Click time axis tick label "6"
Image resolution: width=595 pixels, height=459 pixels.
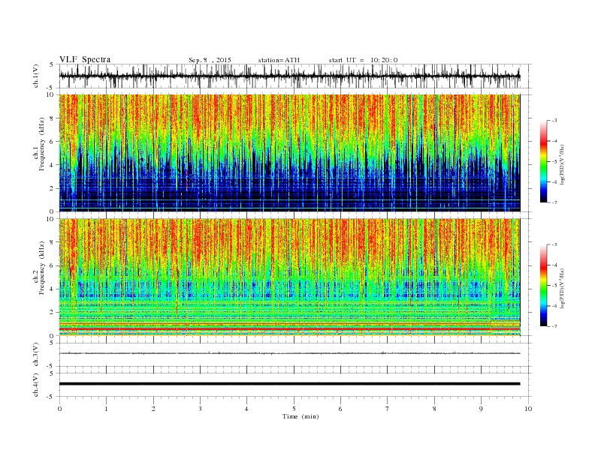point(340,409)
